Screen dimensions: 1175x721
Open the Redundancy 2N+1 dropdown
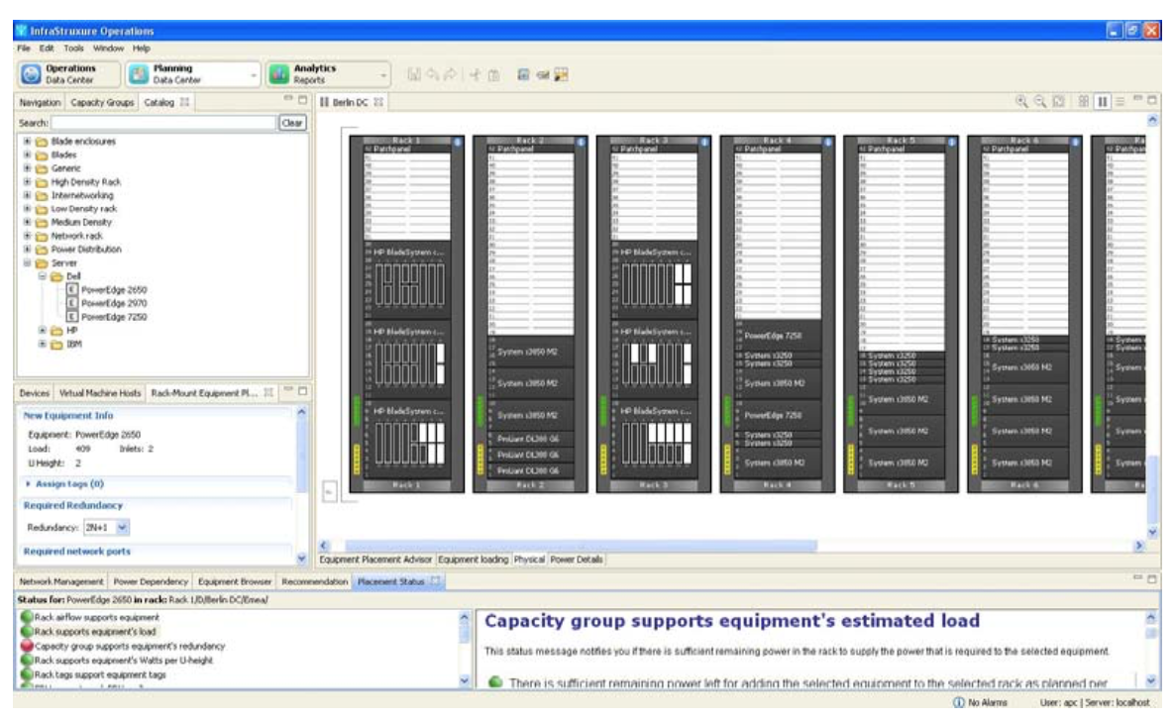[x=123, y=528]
